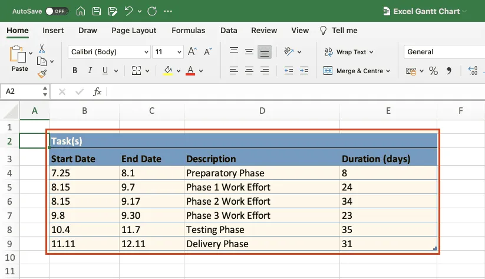Toggle the AutoSave switch
Viewport: 485px width, 279px height.
click(57, 11)
